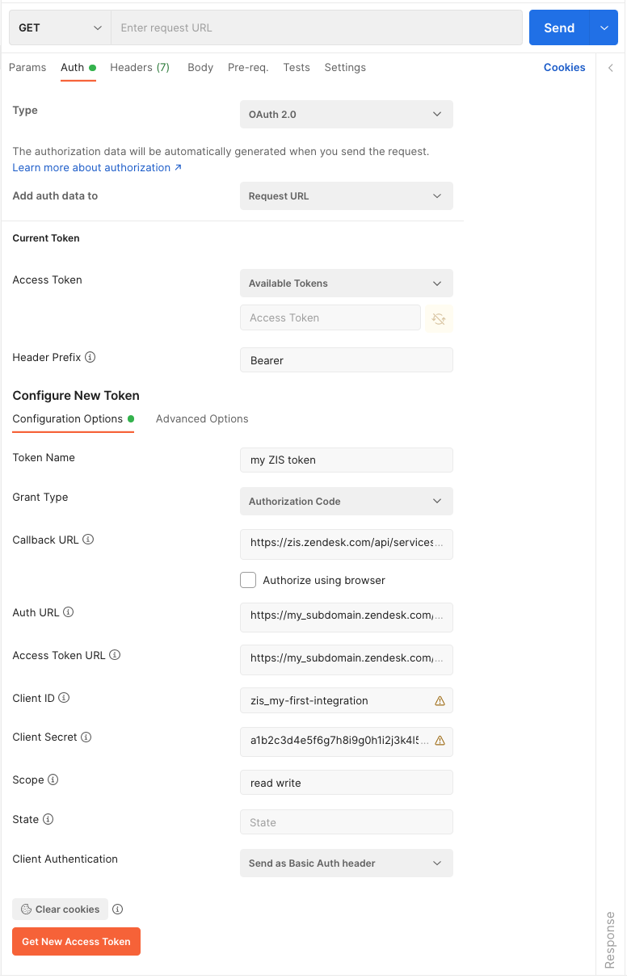Click the Clear cookies button
627x979 pixels.
pos(61,910)
